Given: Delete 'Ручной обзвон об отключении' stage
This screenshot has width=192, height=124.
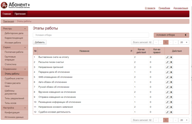Looking at the screenshot, I should tap(171, 87).
